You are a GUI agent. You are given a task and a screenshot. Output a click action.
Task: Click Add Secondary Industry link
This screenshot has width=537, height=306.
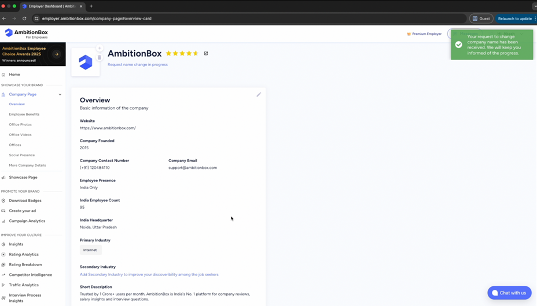(149, 274)
